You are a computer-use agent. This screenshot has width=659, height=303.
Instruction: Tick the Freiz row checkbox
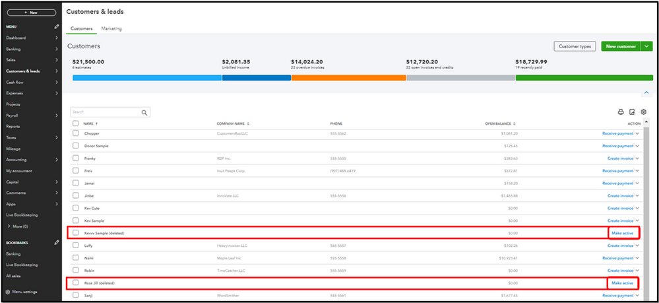pos(76,171)
